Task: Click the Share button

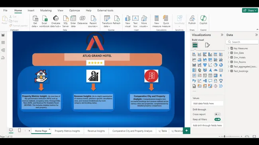Action: [x=250, y=10]
